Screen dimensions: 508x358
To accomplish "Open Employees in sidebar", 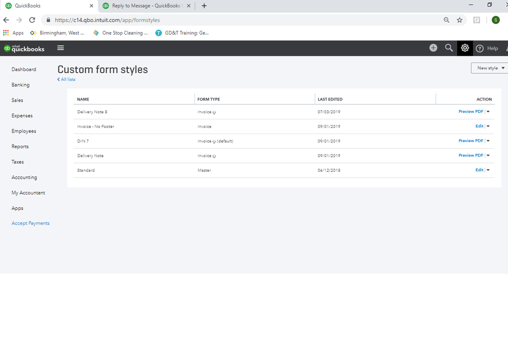I will pos(23,131).
